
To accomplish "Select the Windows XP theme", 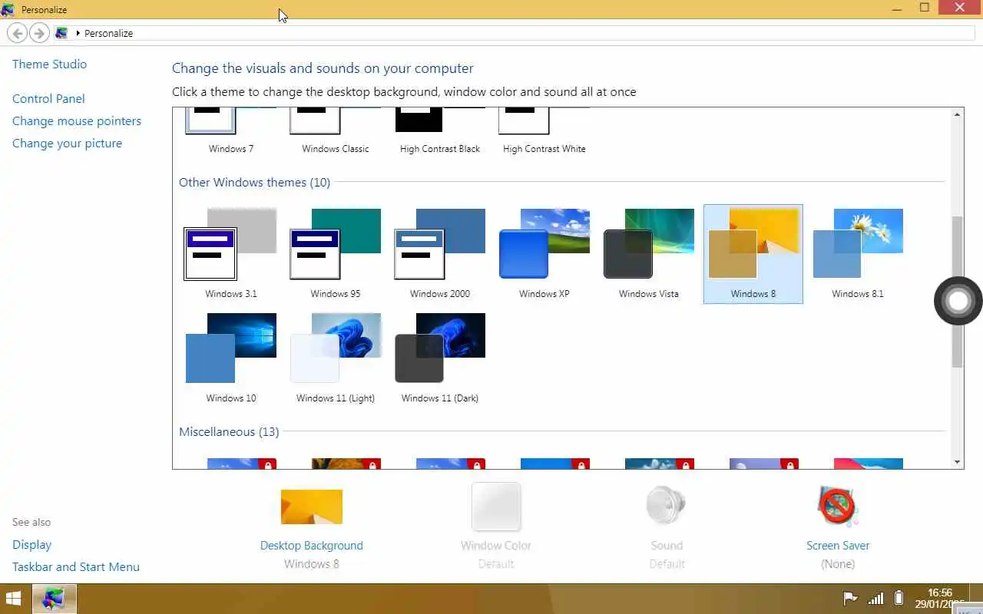I will coord(544,254).
